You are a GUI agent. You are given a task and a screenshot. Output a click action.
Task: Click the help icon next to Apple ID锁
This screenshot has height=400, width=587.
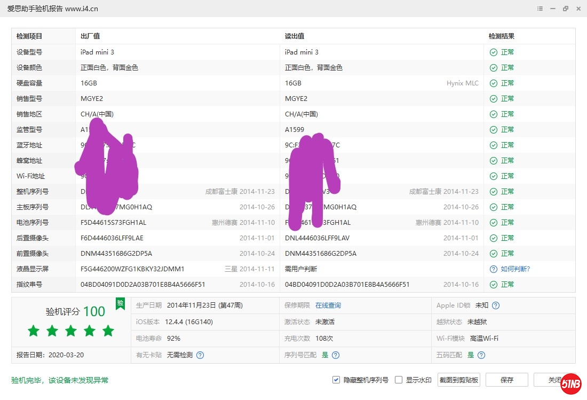pyautogui.click(x=496, y=305)
